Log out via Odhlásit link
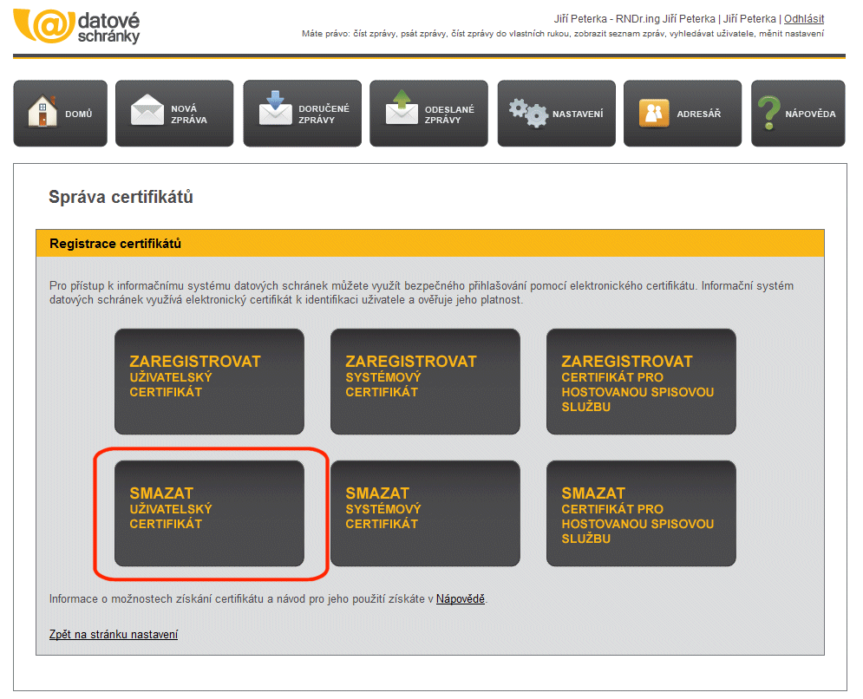The height and width of the screenshot is (699, 863). 803,19
